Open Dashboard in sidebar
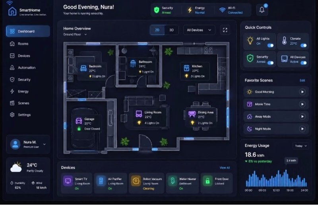 28,31
